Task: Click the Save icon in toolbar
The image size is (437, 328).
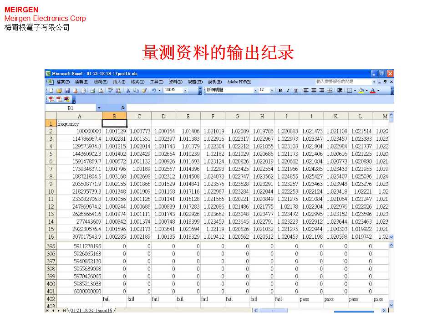Action: tap(66, 90)
